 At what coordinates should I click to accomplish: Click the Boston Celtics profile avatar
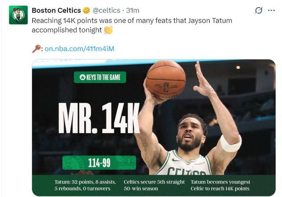tap(18, 15)
